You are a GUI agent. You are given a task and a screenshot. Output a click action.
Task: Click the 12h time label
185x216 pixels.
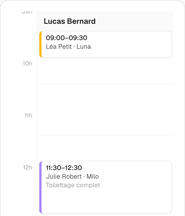[x=28, y=168]
